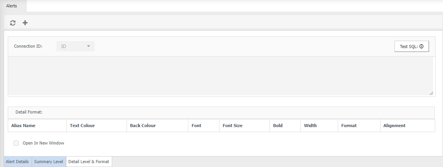Click the Alignment column header
Viewport: 443px width, 167px height.
click(x=394, y=126)
